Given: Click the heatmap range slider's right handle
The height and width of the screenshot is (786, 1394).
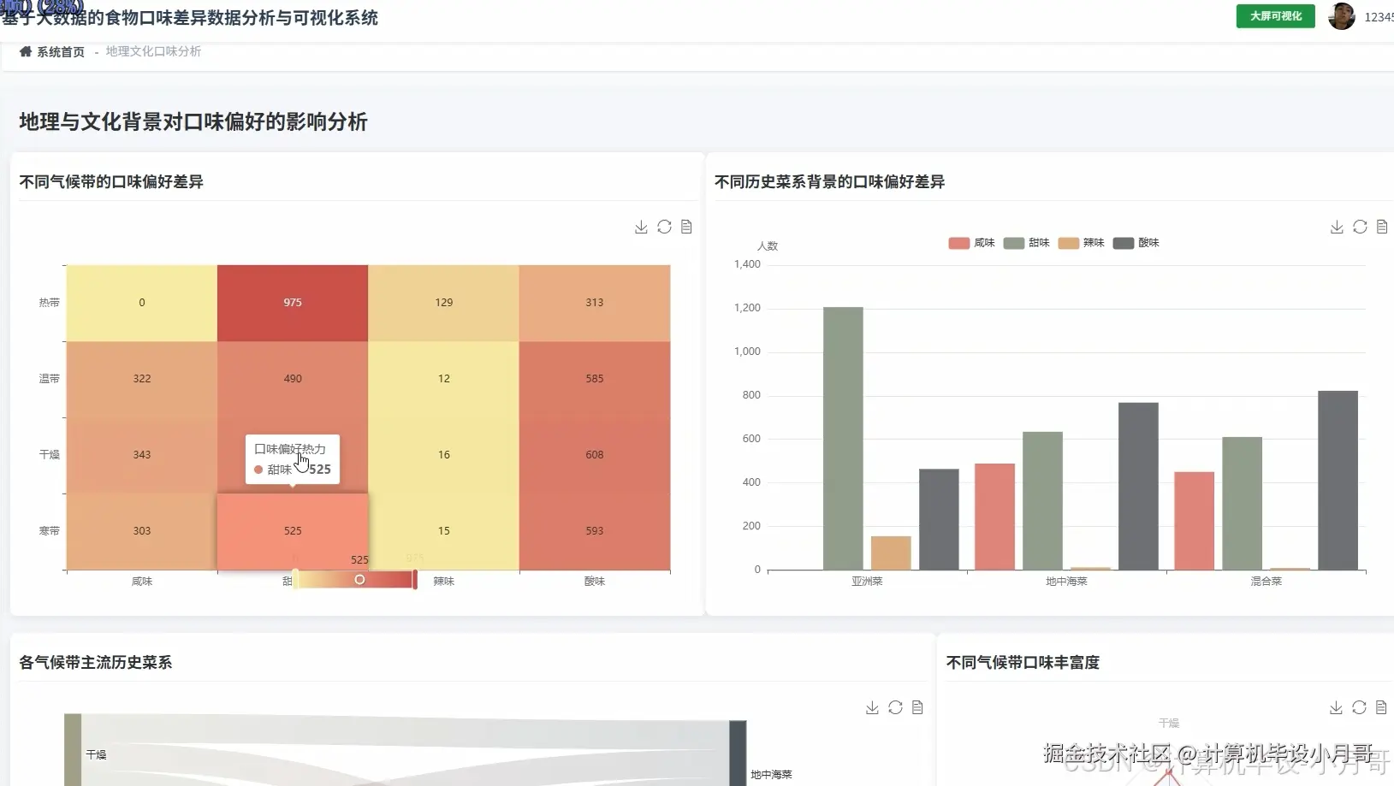Looking at the screenshot, I should (415, 579).
